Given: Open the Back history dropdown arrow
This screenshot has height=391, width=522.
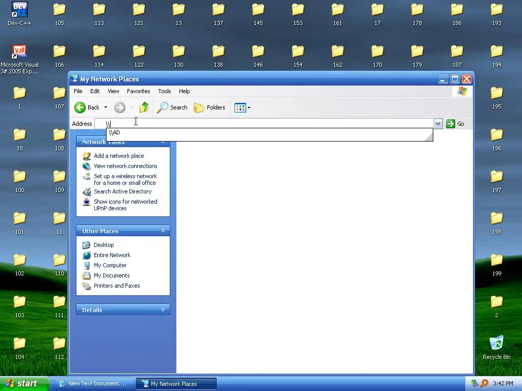Looking at the screenshot, I should coord(106,107).
